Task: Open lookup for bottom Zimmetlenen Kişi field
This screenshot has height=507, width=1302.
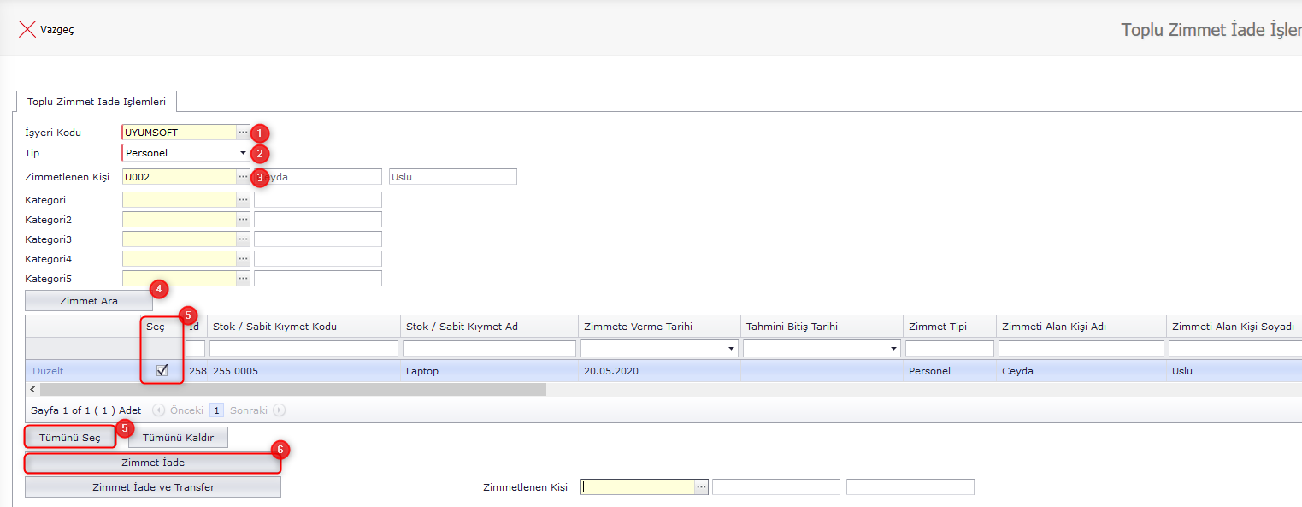Action: click(x=701, y=487)
